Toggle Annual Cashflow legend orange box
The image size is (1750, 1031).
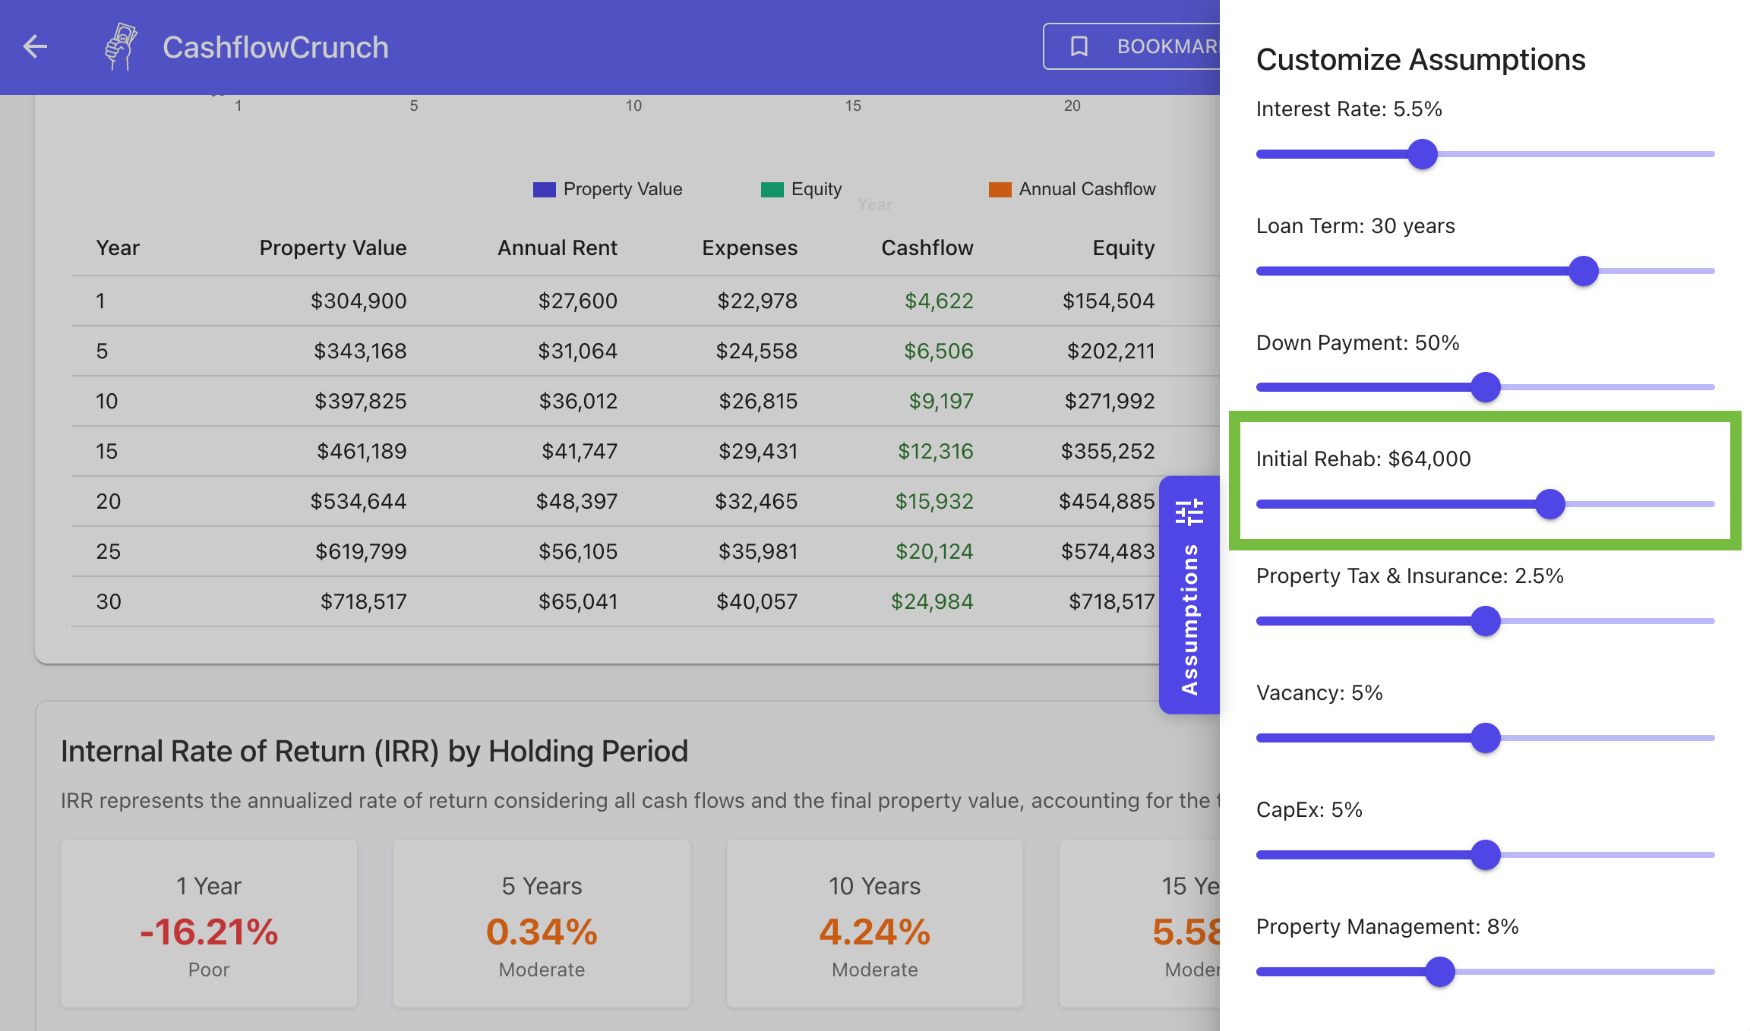1000,190
